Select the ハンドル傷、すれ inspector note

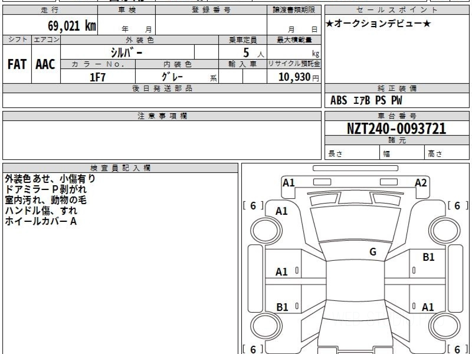click(x=41, y=211)
